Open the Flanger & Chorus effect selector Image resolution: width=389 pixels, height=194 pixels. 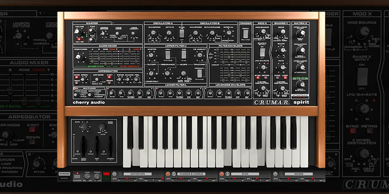point(191,174)
